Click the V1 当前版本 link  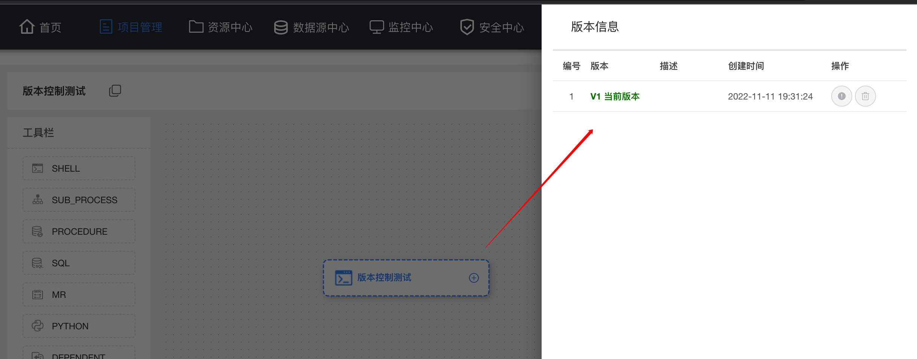point(615,96)
